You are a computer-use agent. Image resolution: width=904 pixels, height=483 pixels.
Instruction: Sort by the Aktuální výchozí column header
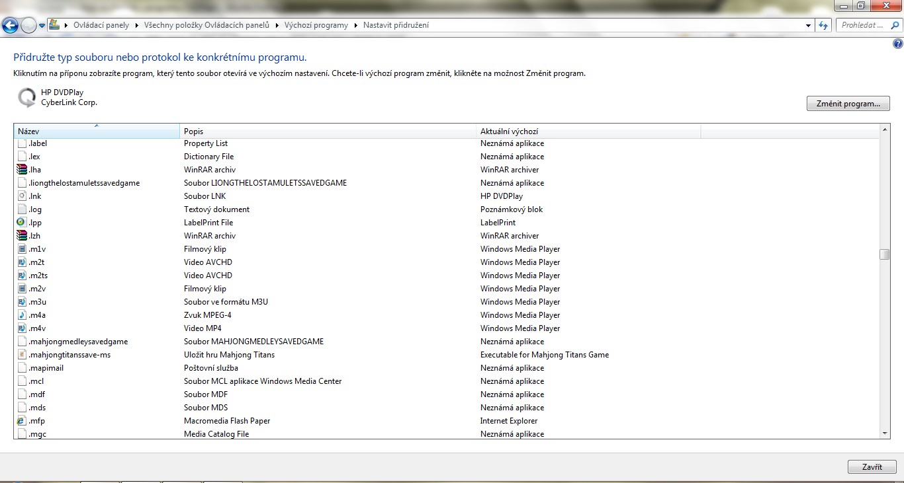point(588,131)
